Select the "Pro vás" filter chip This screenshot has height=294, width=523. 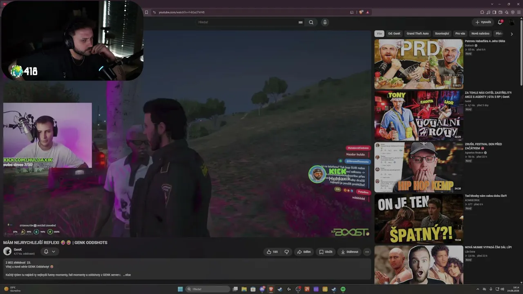tap(460, 33)
